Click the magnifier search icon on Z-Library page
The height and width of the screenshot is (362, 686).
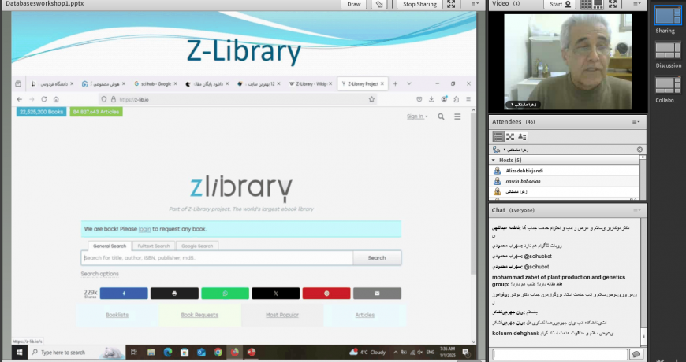coord(441,116)
